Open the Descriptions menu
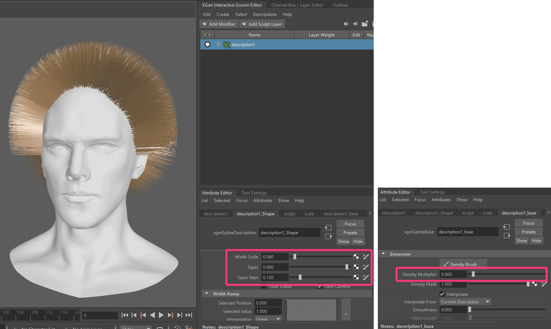The width and height of the screenshot is (551, 329). [x=265, y=15]
